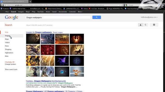
Task: Open the Watch Anime Online bookmark
Action: pos(54,8)
